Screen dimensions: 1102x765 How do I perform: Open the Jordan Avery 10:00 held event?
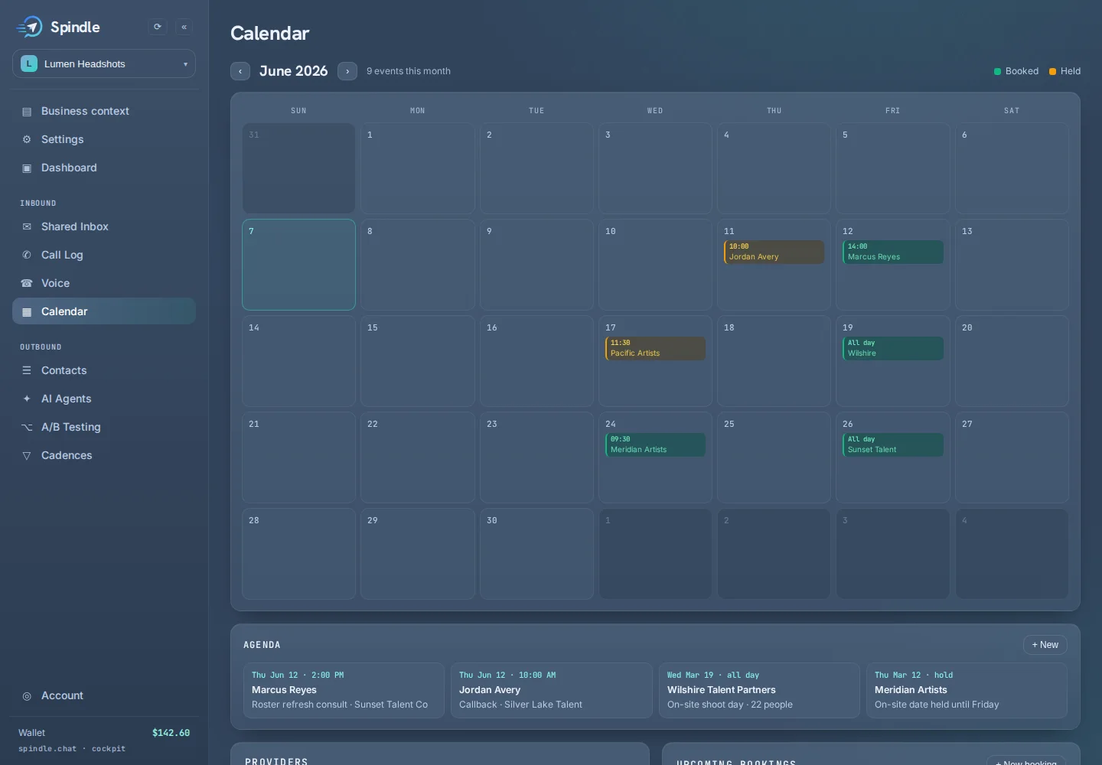click(x=774, y=252)
